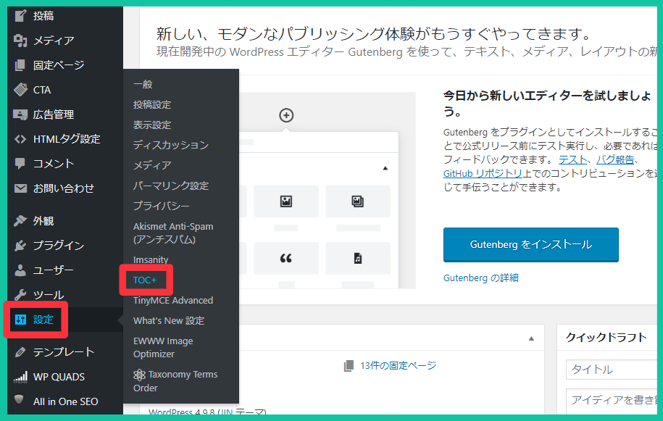This screenshot has width=663, height=421.
Task: Choose ディスカッション from settings submenu
Action: tap(171, 145)
